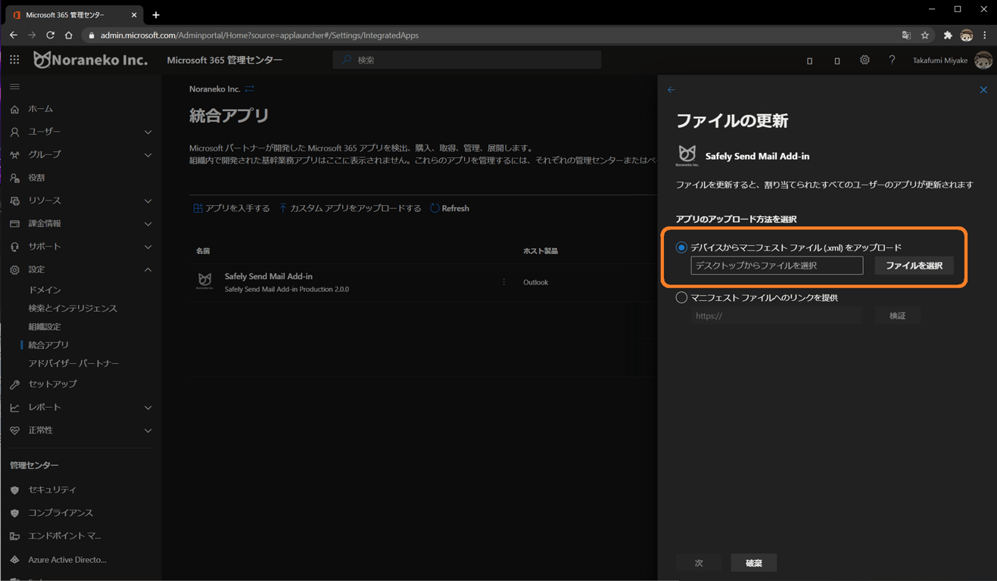Screen dimensions: 997x581
Task: Click the Noraneko Inc. logo
Action: [x=91, y=60]
